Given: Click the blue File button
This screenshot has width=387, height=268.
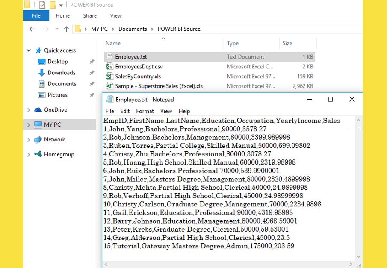Looking at the screenshot, I should tap(36, 15).
